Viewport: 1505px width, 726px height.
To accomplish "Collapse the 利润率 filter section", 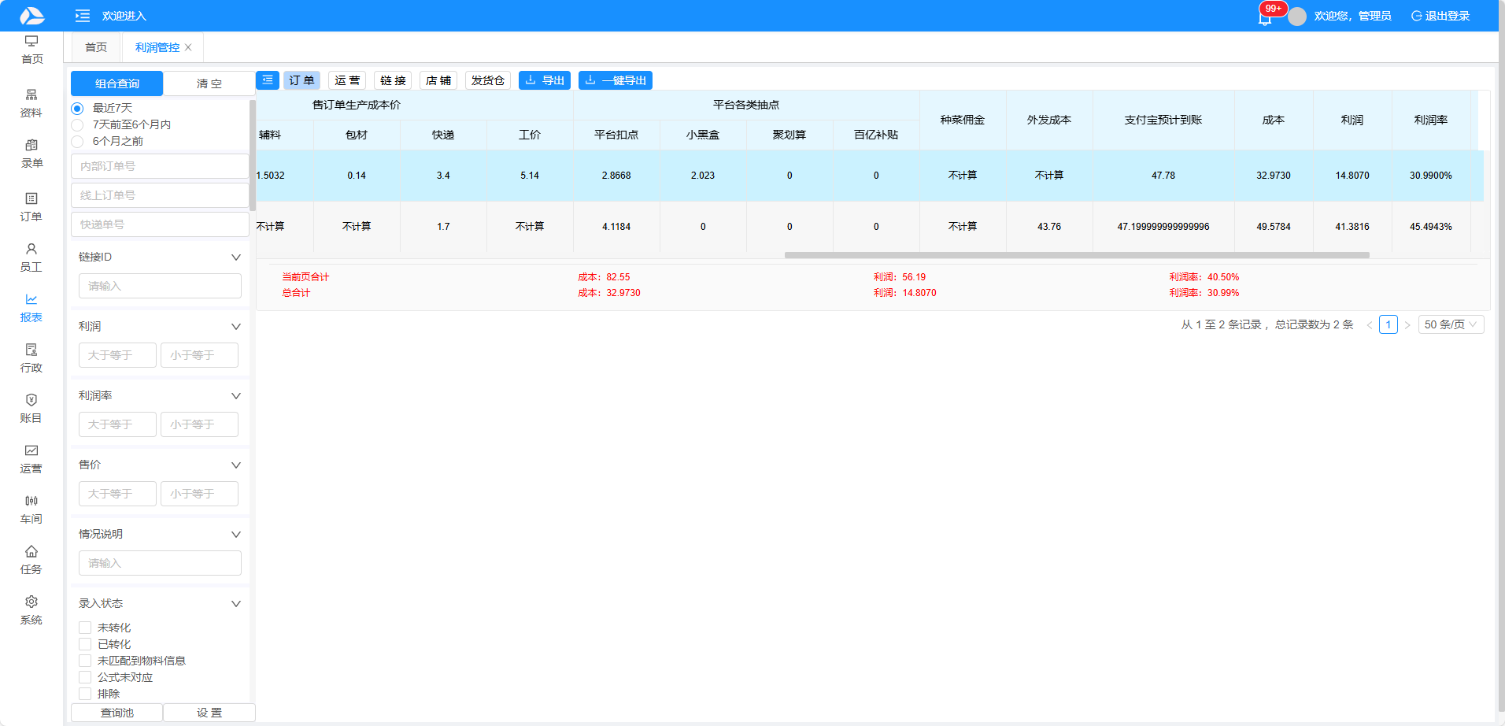I will 235,396.
